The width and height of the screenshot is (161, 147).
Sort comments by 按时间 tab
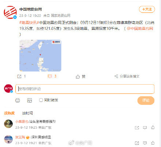[x=27, y=113]
